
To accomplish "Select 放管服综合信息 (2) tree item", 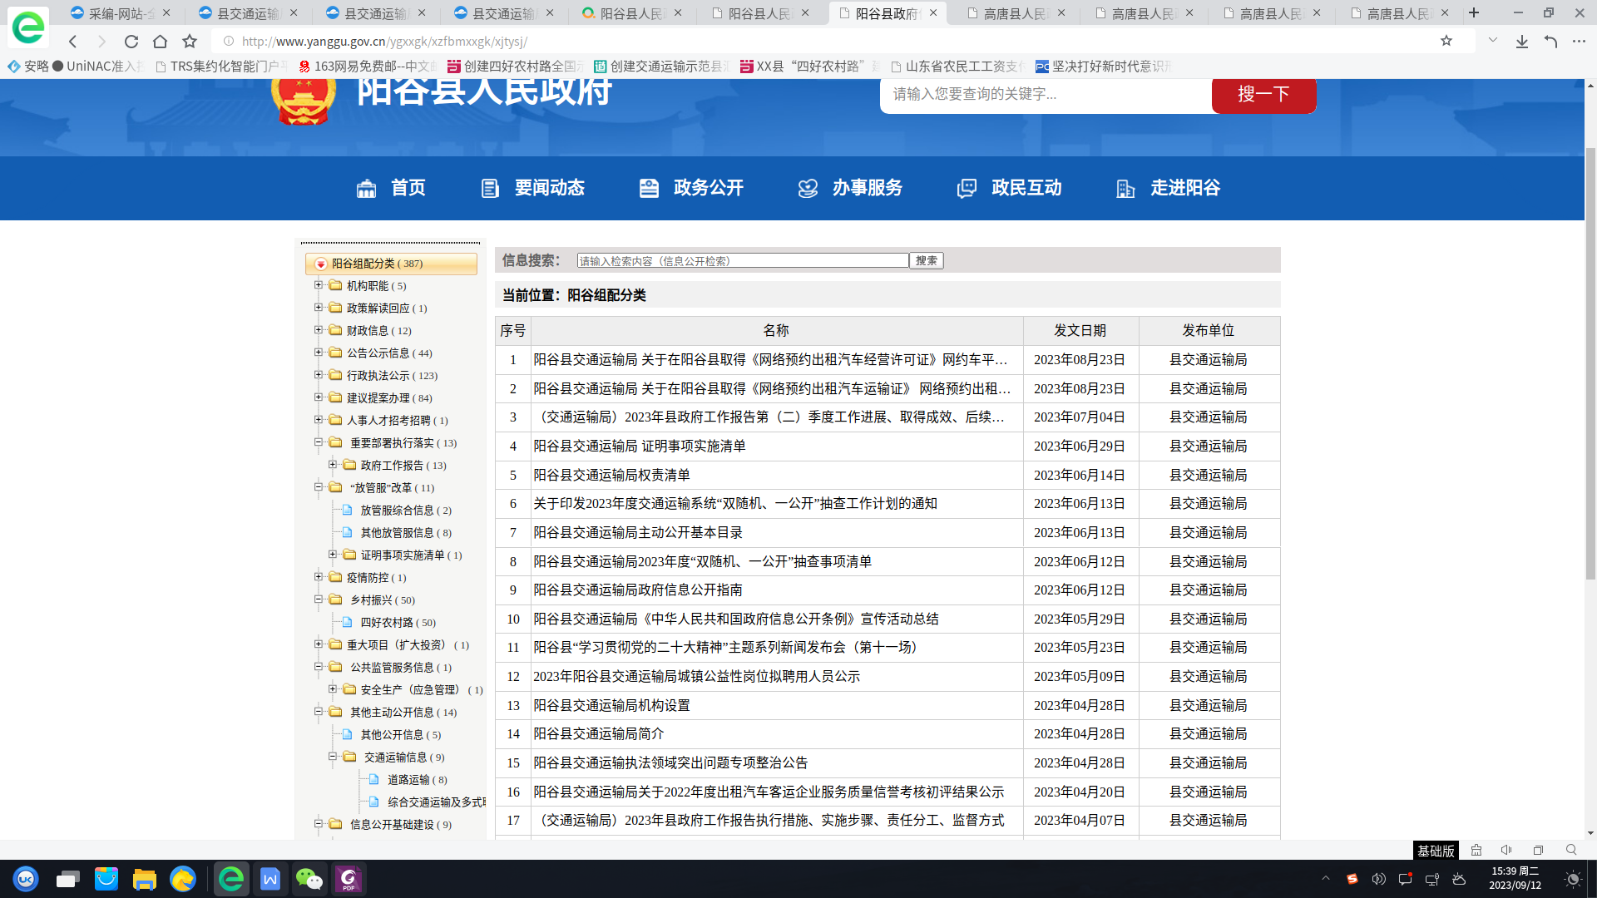I will point(406,511).
